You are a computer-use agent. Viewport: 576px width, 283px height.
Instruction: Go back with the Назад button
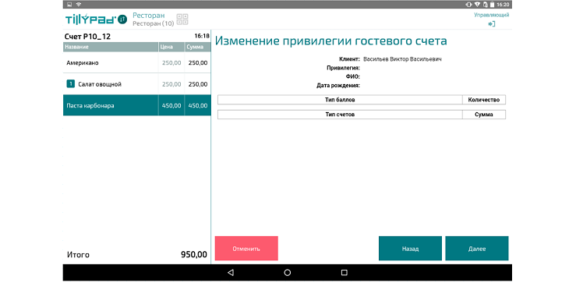[410, 249]
